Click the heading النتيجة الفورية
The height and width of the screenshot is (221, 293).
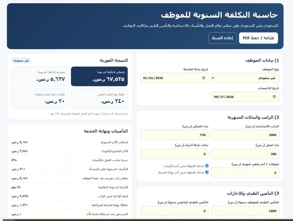click(x=114, y=60)
